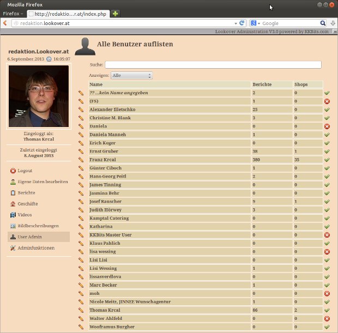The height and width of the screenshot is (333, 338).
Task: Select the name Kamptal Catering
Action: (109, 218)
